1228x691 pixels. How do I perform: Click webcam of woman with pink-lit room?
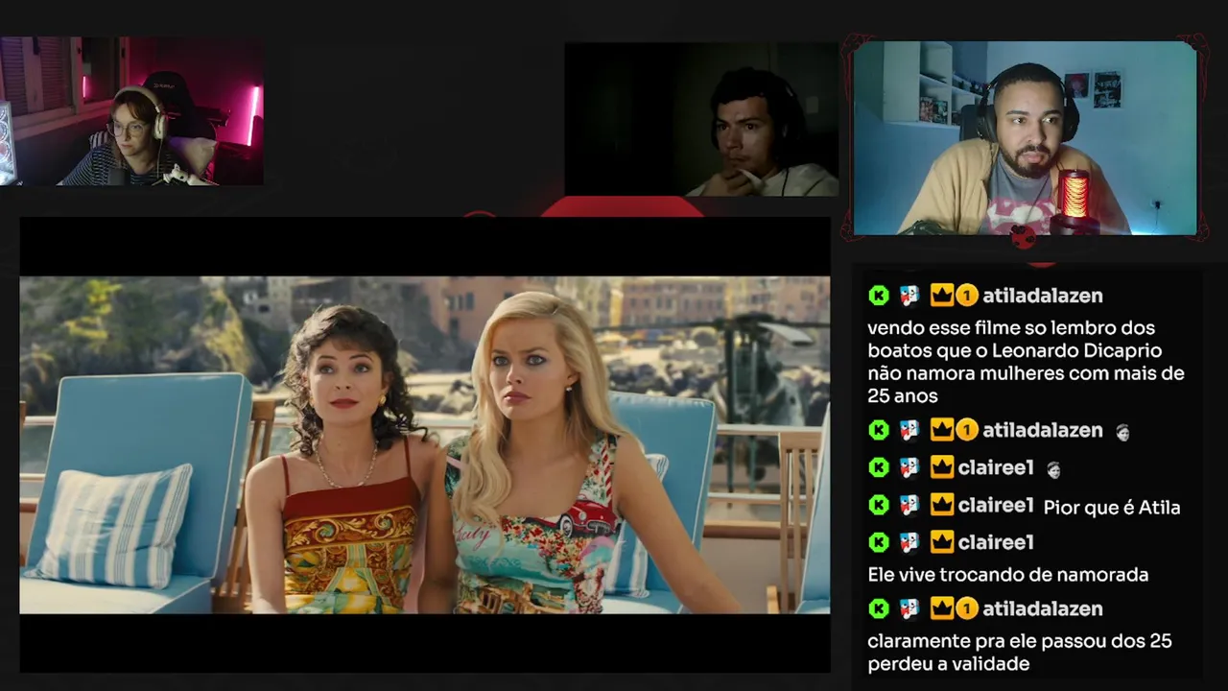132,111
